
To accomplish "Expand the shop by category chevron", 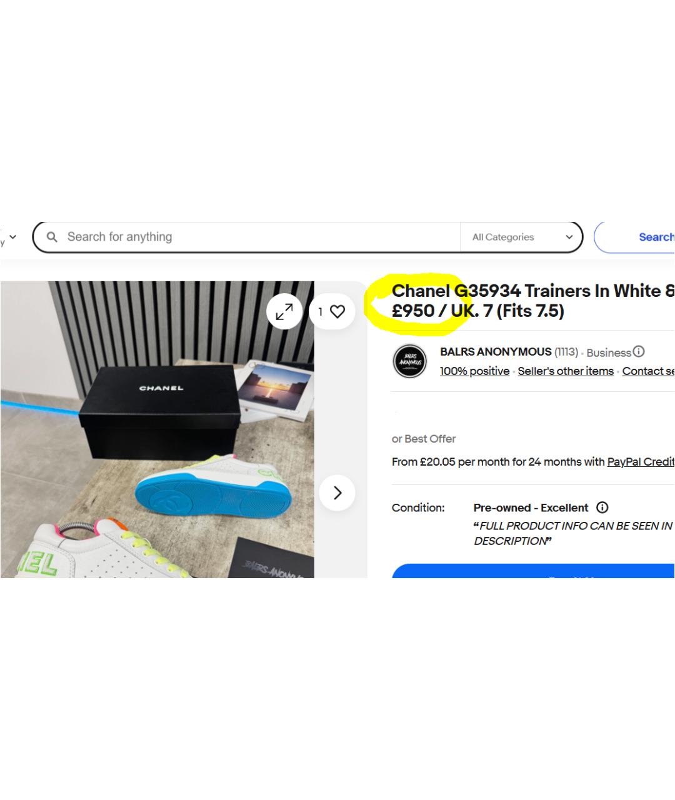I will pyautogui.click(x=12, y=237).
